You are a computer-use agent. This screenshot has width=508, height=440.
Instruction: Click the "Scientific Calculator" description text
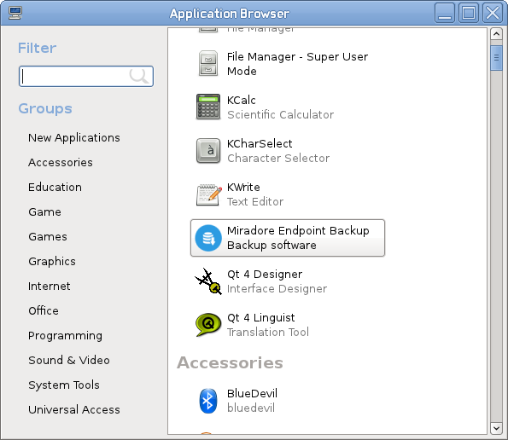click(x=281, y=114)
